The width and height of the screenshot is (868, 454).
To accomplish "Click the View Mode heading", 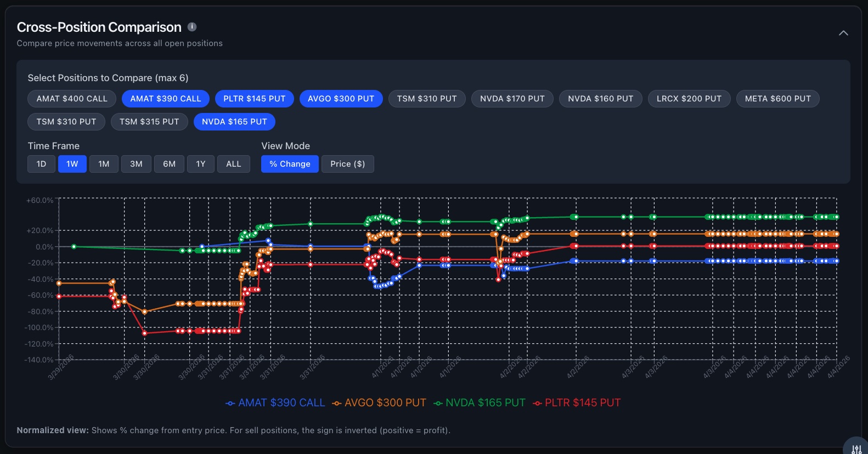I will click(x=286, y=146).
